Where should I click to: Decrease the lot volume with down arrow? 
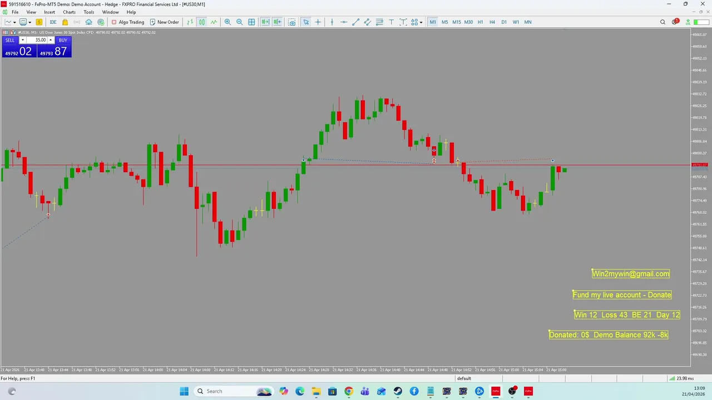(x=23, y=40)
